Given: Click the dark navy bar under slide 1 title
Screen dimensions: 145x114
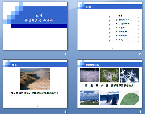Looking at the screenshot, I should 39,26.
